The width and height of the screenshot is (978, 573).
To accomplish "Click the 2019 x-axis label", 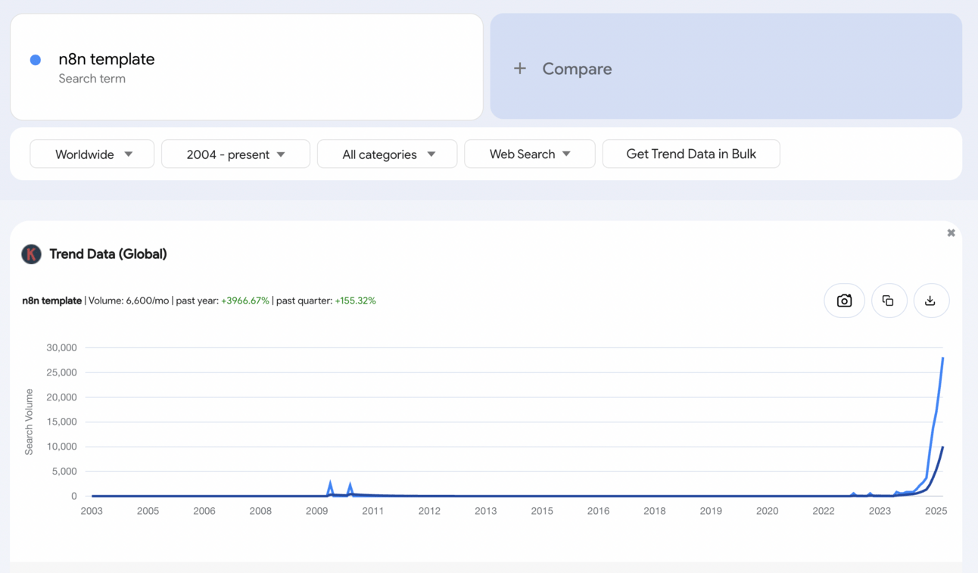I will coord(711,511).
